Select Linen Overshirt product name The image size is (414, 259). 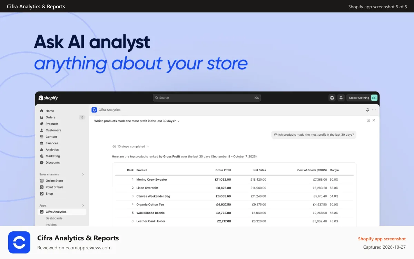click(147, 188)
